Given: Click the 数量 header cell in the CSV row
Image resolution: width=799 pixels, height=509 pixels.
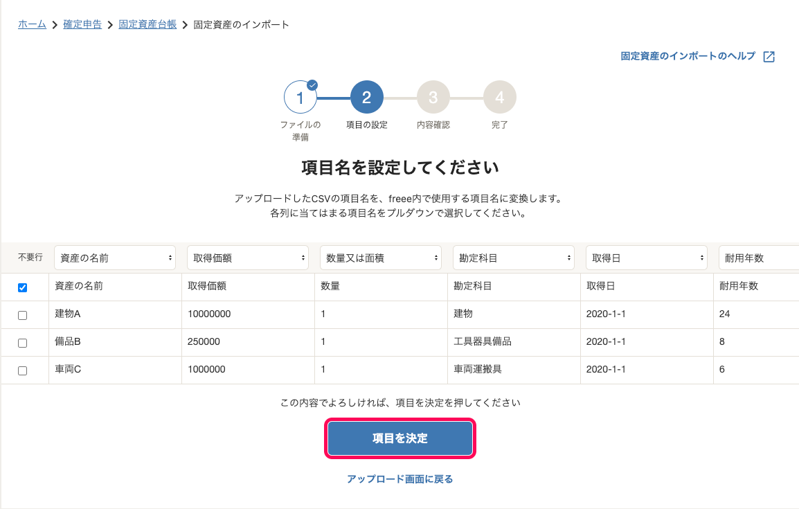Looking at the screenshot, I should coord(381,286).
